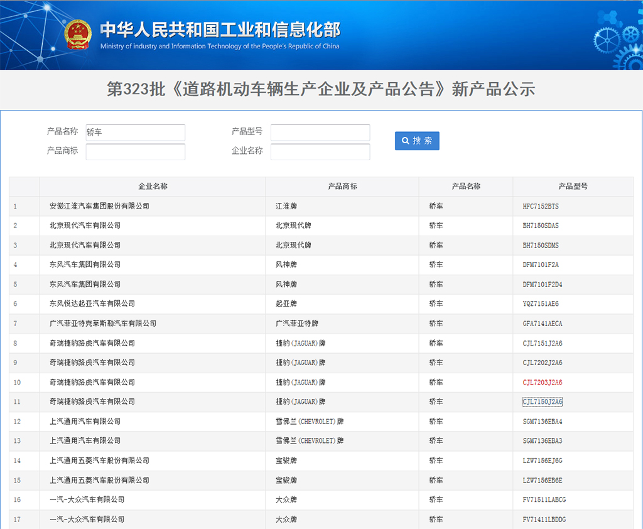Viewport: 643px width, 529px height.
Task: Click the 中华人民共和国工业和信息化部 header title
Action: click(x=220, y=30)
